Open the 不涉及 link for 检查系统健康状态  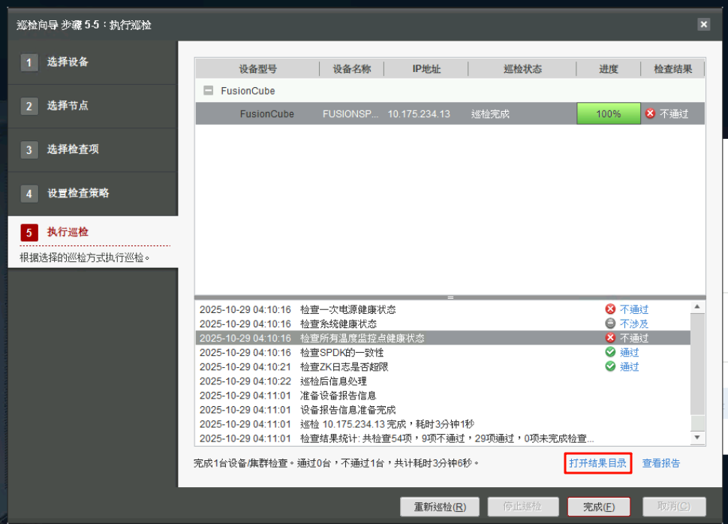pos(634,324)
